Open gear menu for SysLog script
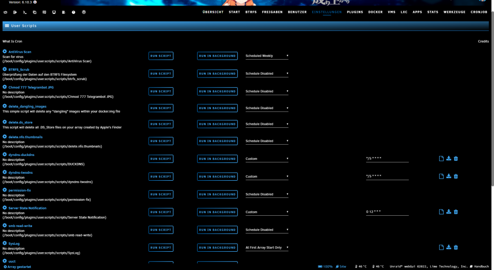 5,243
